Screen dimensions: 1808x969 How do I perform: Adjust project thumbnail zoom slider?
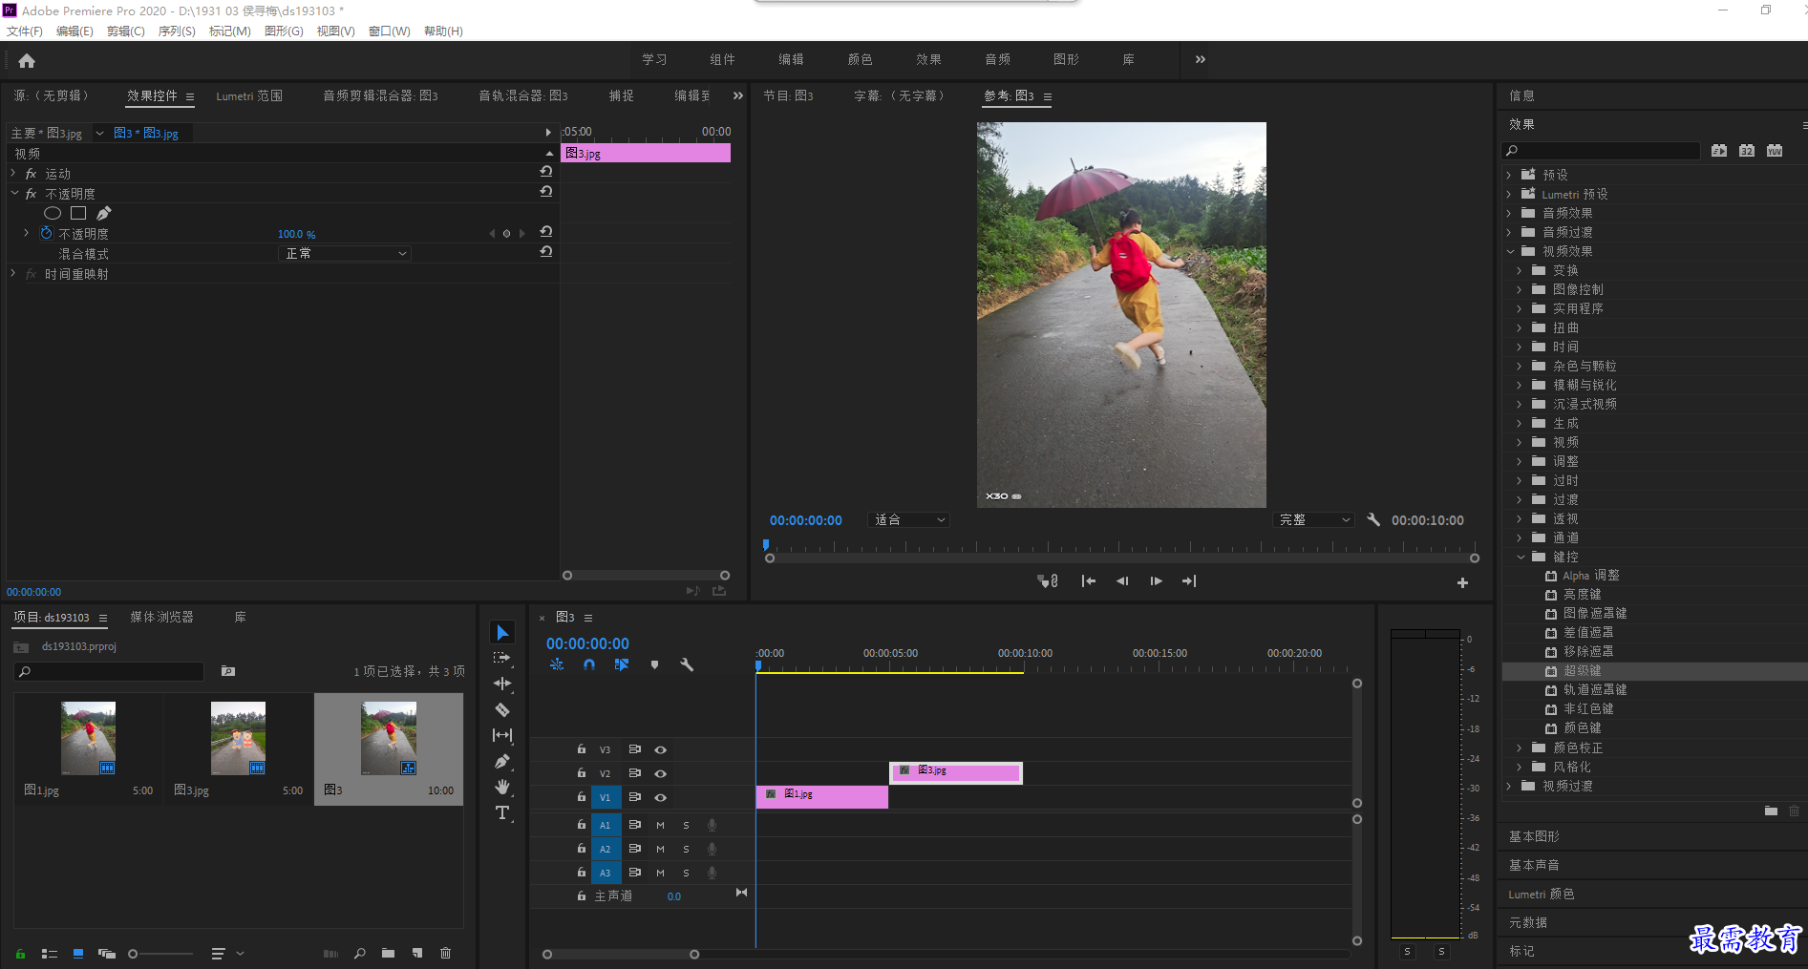click(x=133, y=954)
